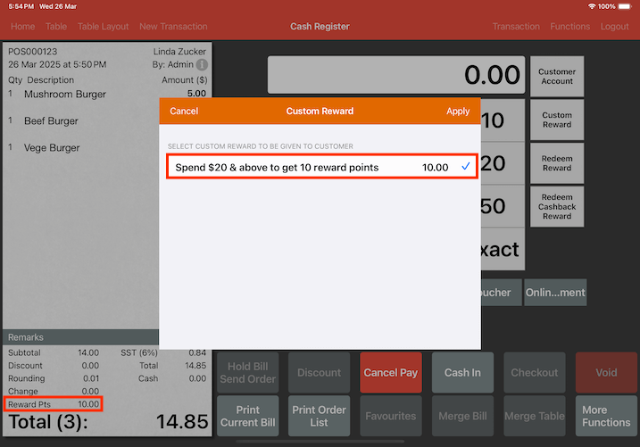640x447 pixels.
Task: Tap the customer name Linda Zucker
Action: pos(179,52)
